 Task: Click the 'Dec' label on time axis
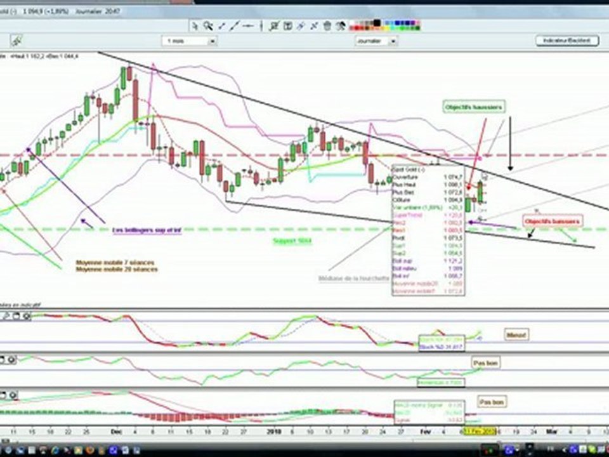tap(115, 432)
